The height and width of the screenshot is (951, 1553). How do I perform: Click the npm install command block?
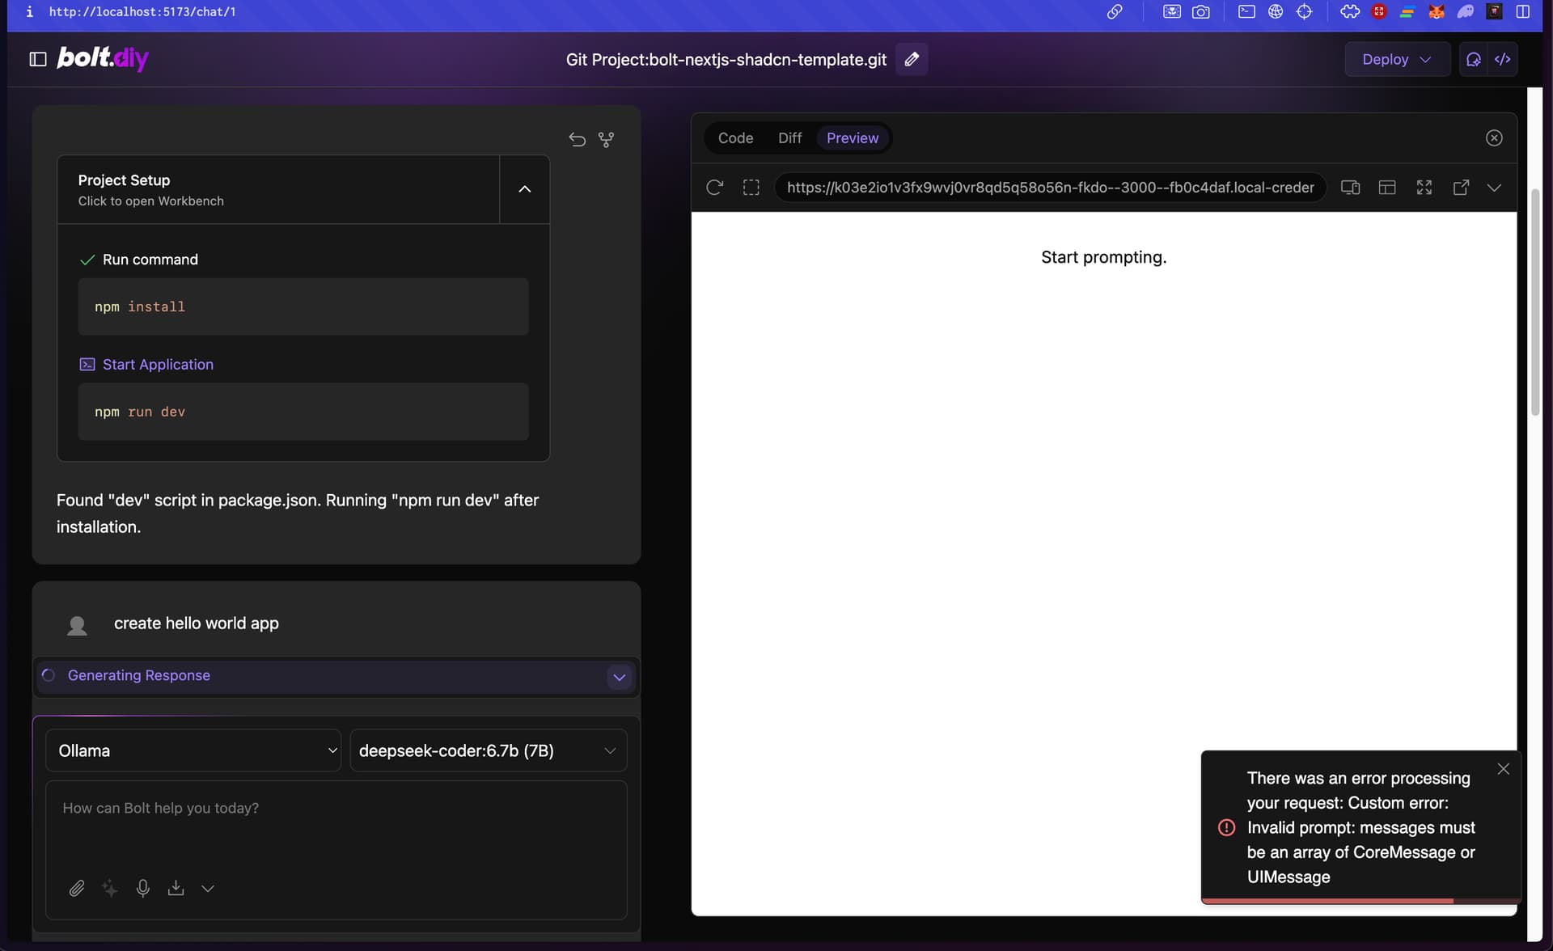pos(303,306)
